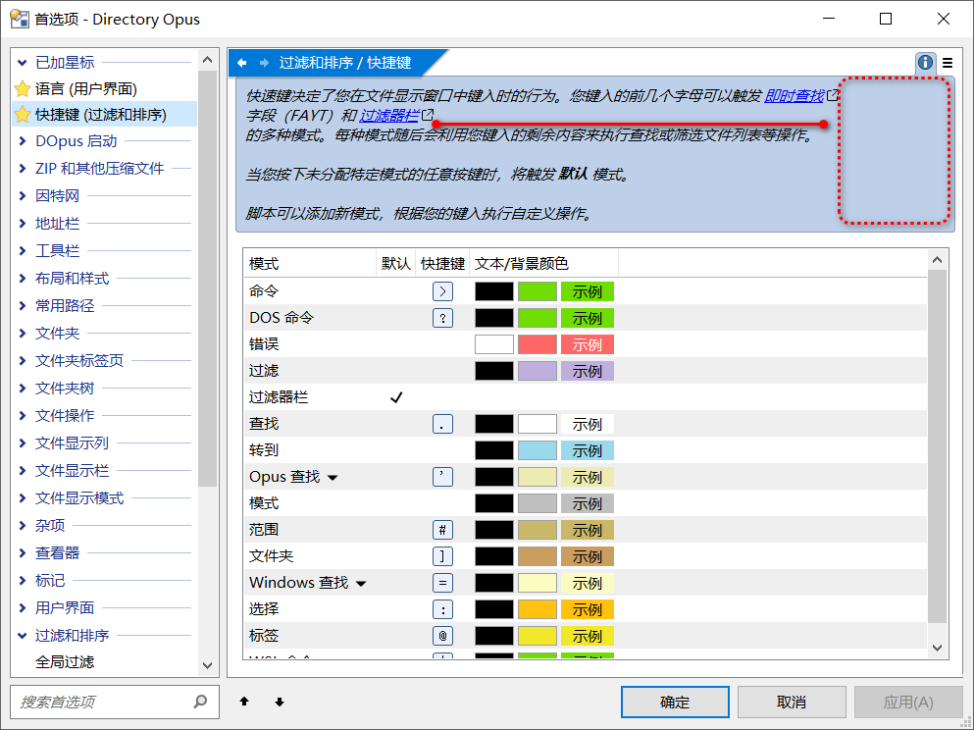Click the red background swatch for 错误

tap(537, 344)
